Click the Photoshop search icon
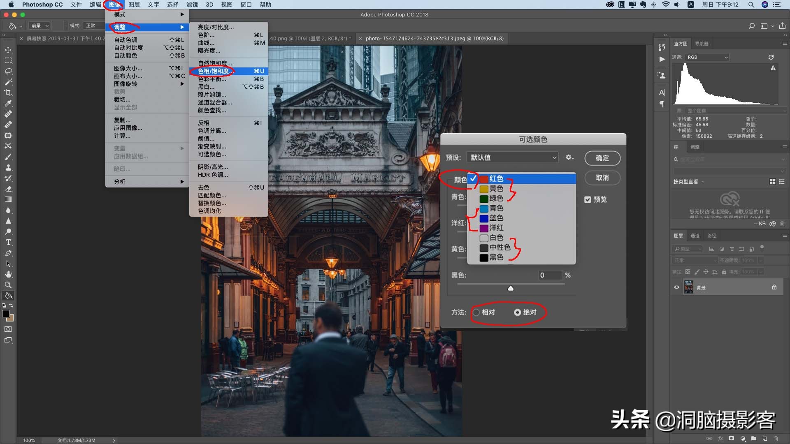790x444 pixels. [x=752, y=26]
